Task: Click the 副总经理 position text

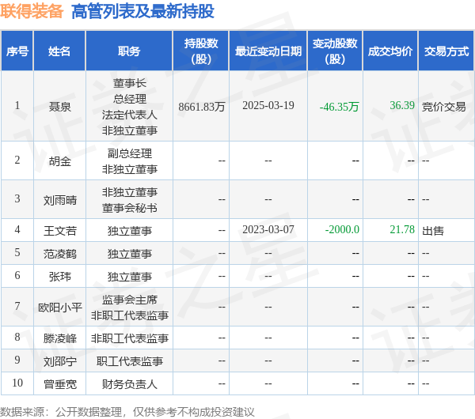Action: point(130,153)
